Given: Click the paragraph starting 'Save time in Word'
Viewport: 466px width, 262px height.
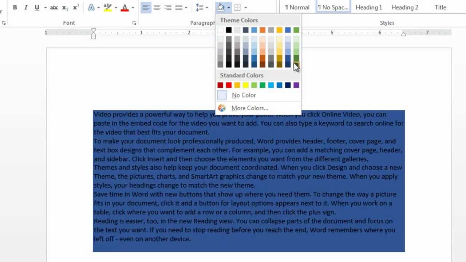Looking at the screenshot, I should (x=245, y=203).
